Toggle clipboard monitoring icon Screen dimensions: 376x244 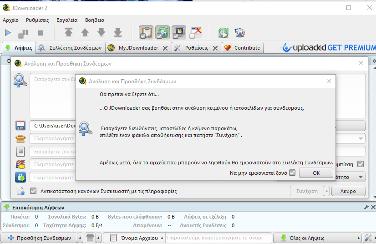coord(146,32)
